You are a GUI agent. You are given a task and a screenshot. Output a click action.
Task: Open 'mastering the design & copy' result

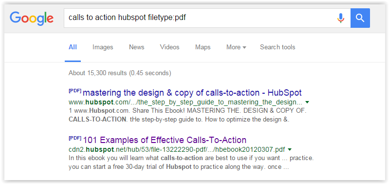pyautogui.click(x=192, y=93)
